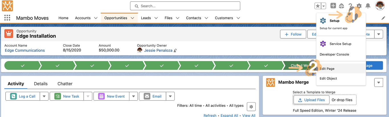Open the App Launcher grid icon

click(7, 18)
